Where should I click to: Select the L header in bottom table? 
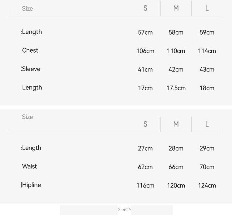[207, 124]
